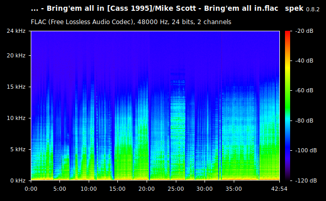The image size is (326, 201).
Task: Click the '25:00' time axis label
Action: [176, 189]
